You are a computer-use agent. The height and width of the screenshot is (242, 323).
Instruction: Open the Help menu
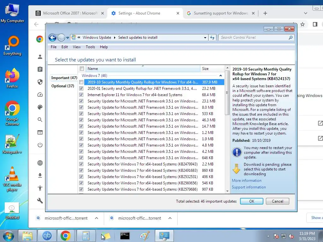click(104, 47)
